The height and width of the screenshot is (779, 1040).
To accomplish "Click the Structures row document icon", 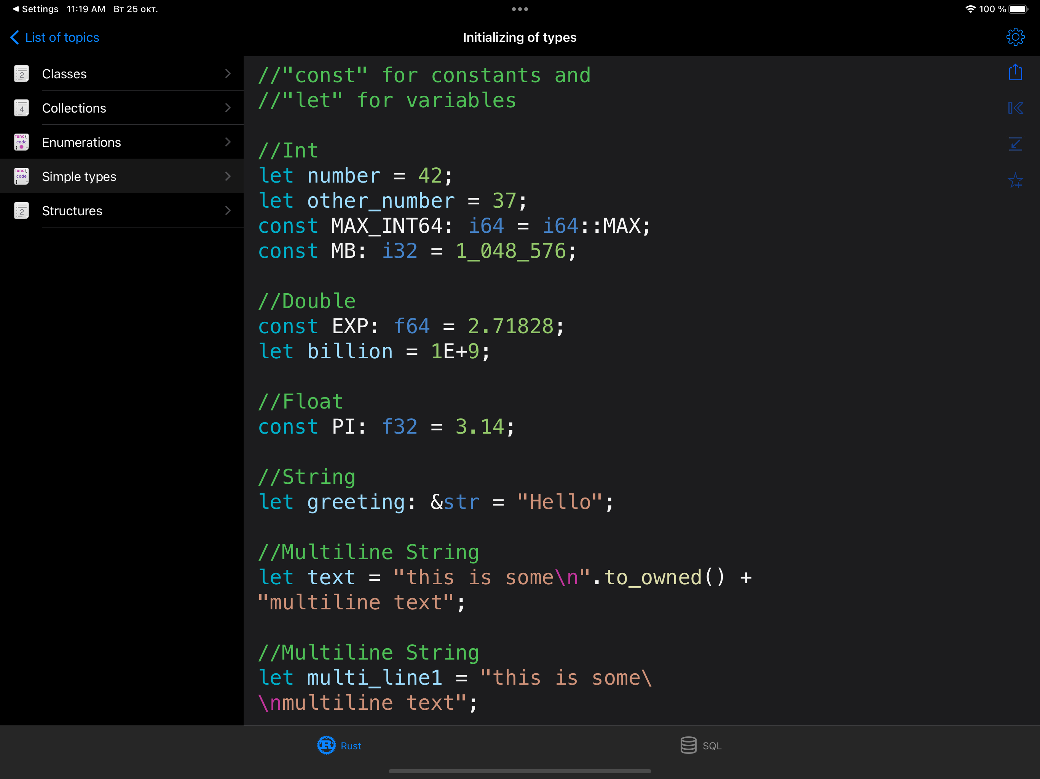I will pyautogui.click(x=21, y=210).
